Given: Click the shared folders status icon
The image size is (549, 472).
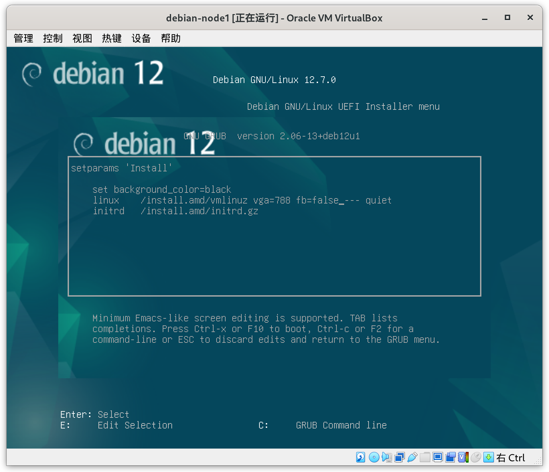Looking at the screenshot, I should (x=425, y=457).
